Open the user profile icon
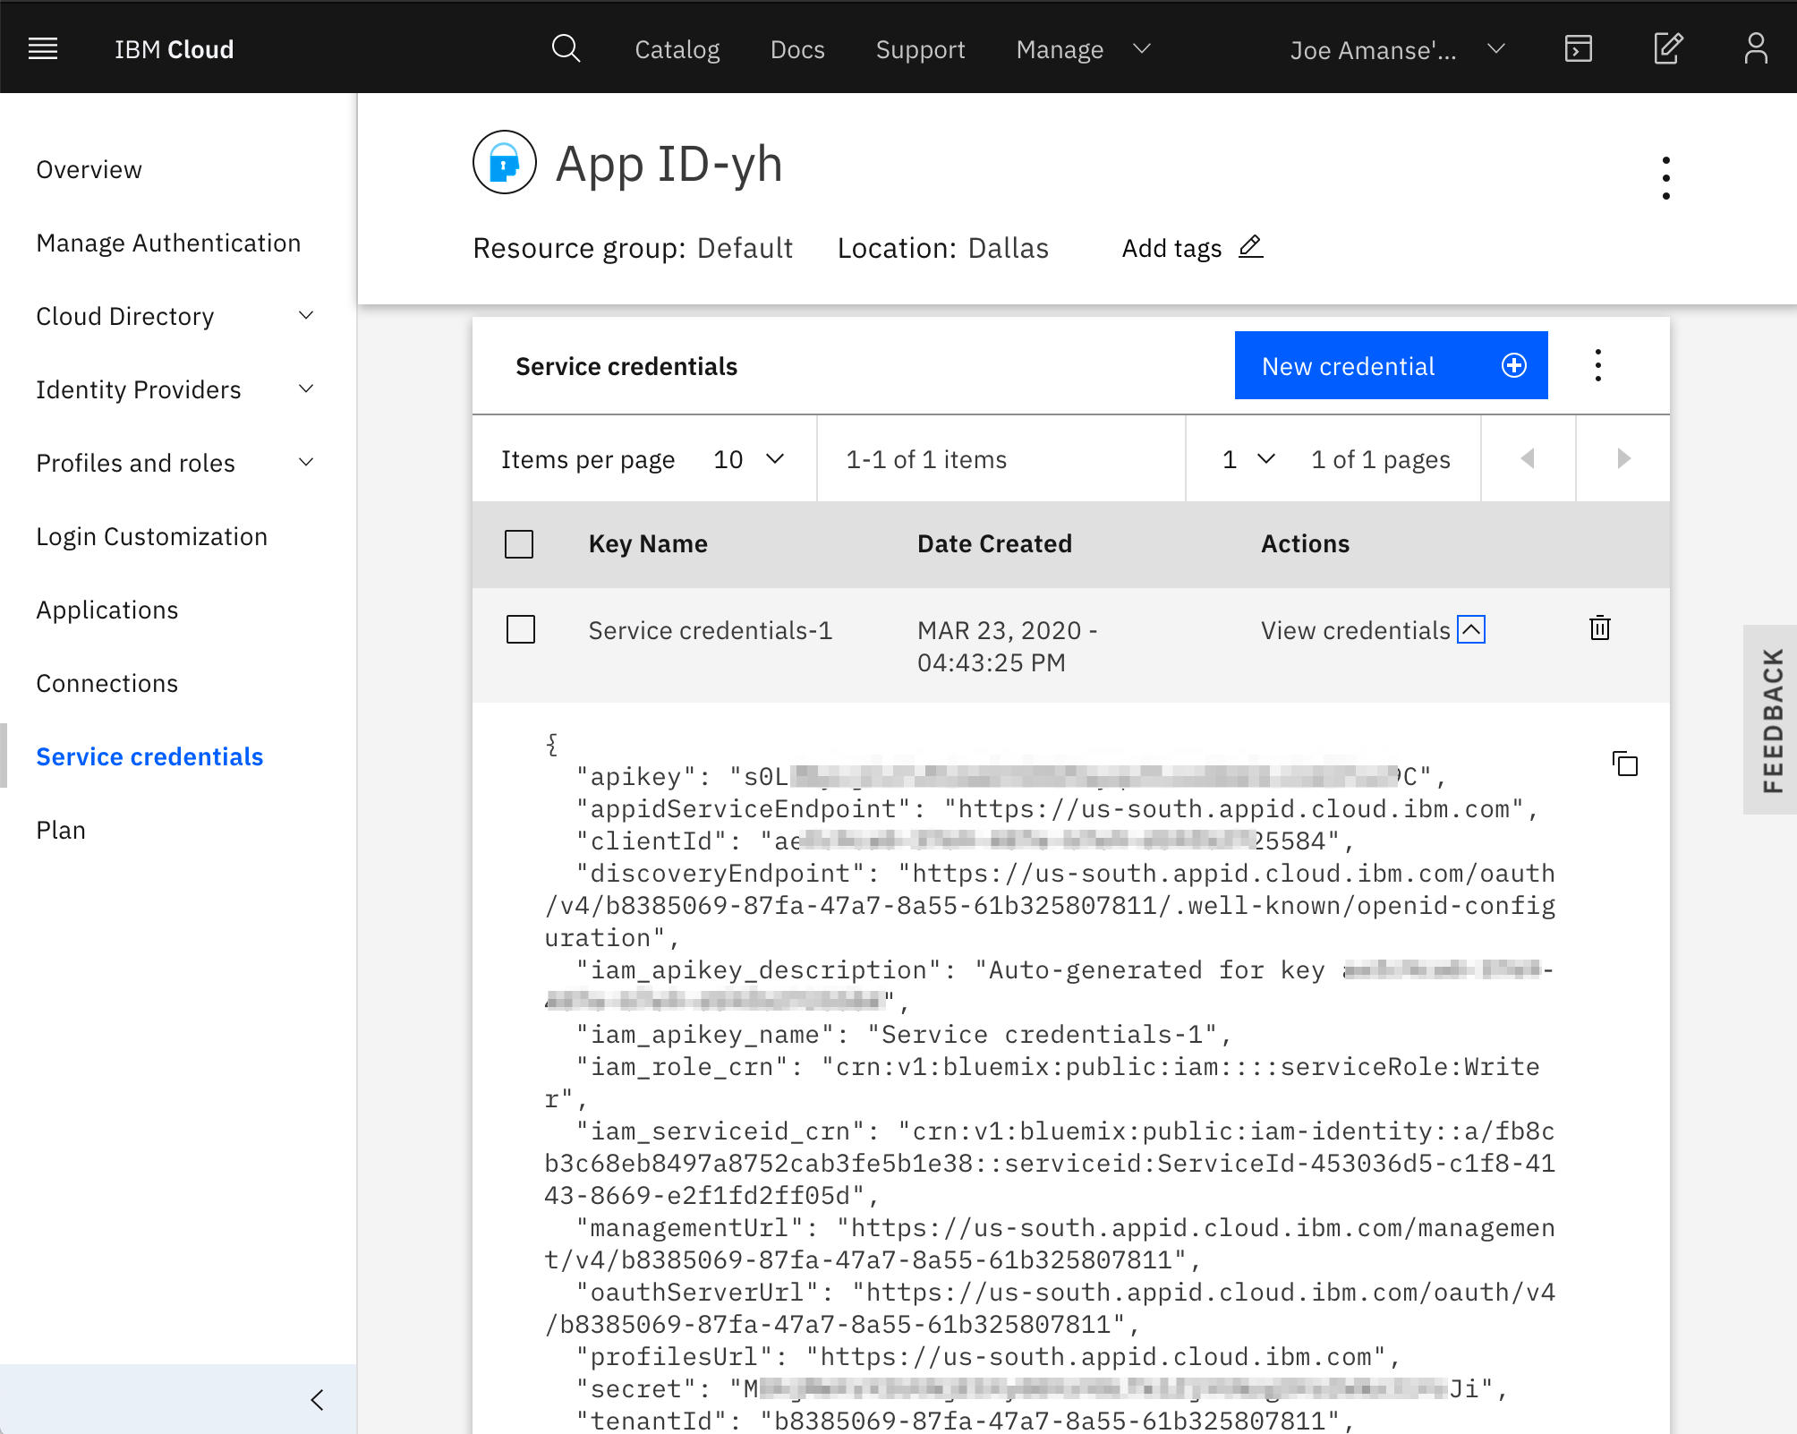The height and width of the screenshot is (1434, 1797). pos(1756,48)
